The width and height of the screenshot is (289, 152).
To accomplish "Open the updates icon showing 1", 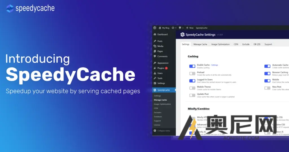I will [174, 28].
